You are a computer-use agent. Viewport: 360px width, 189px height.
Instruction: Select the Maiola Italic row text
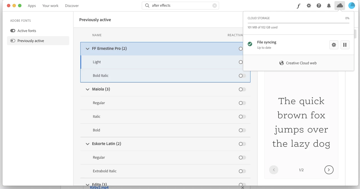point(96,117)
